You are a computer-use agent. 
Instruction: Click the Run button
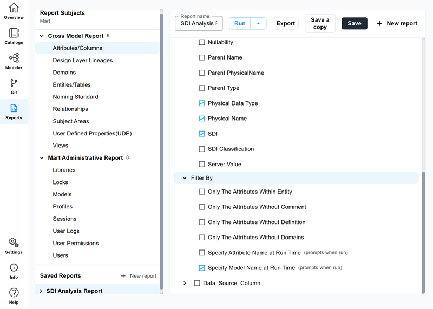[240, 23]
